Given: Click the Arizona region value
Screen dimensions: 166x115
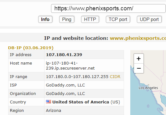Looking at the screenshot, I should [x=54, y=111].
